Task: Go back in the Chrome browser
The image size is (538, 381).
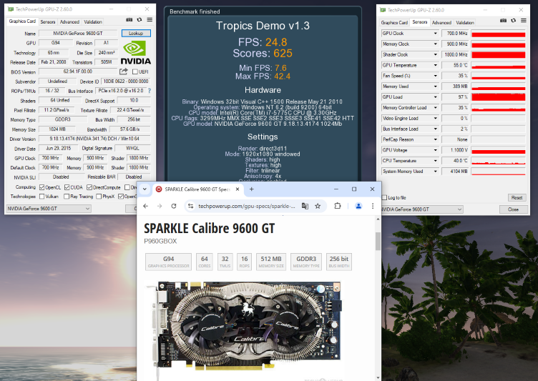Action: point(145,206)
